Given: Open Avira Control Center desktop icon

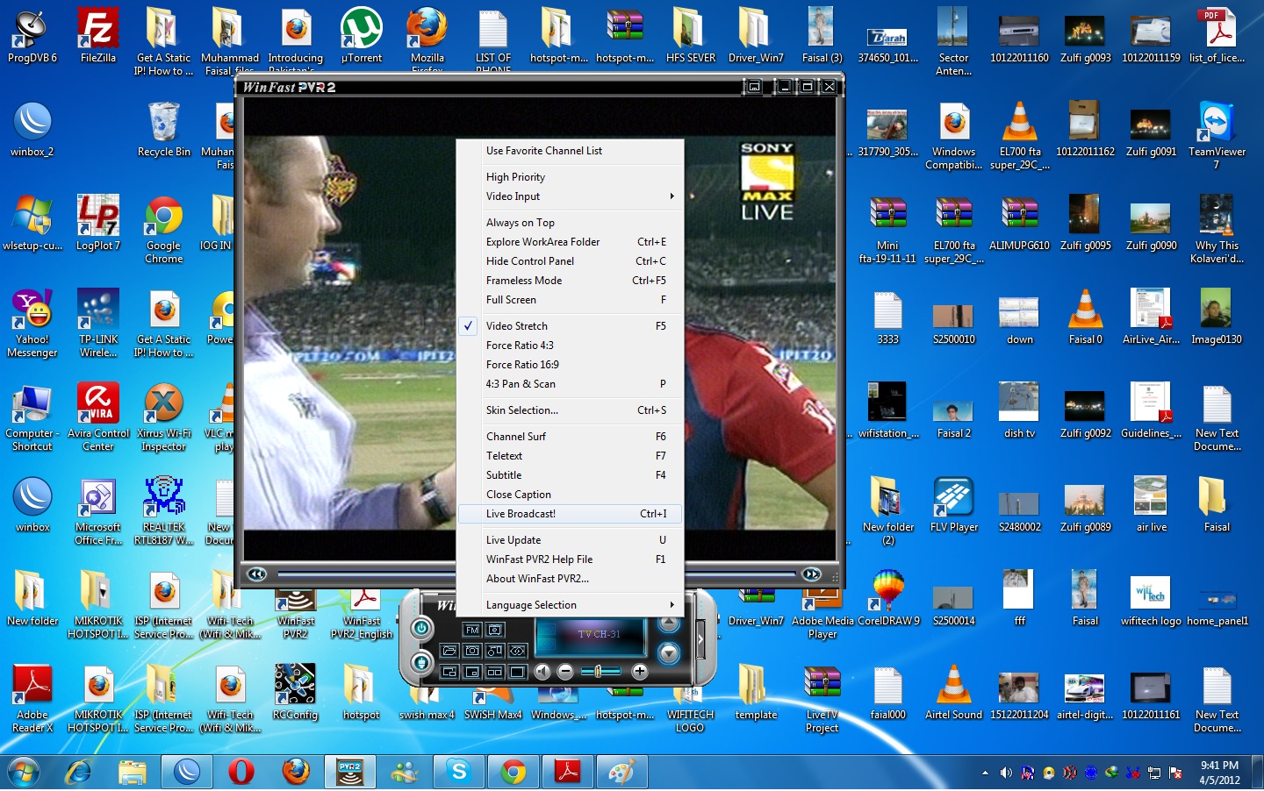Looking at the screenshot, I should click(98, 417).
